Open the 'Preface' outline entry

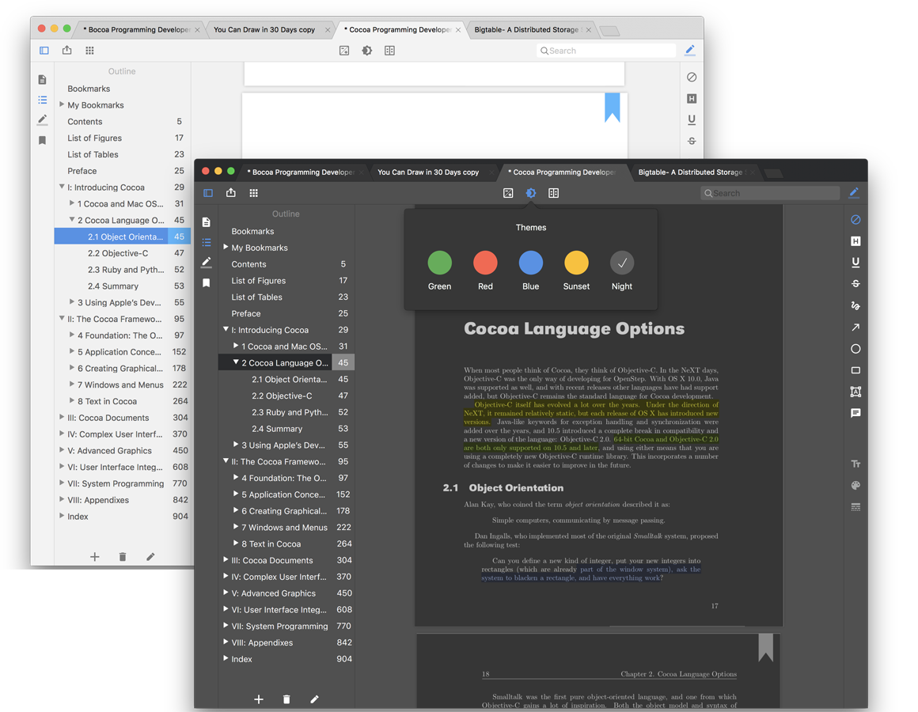point(246,313)
